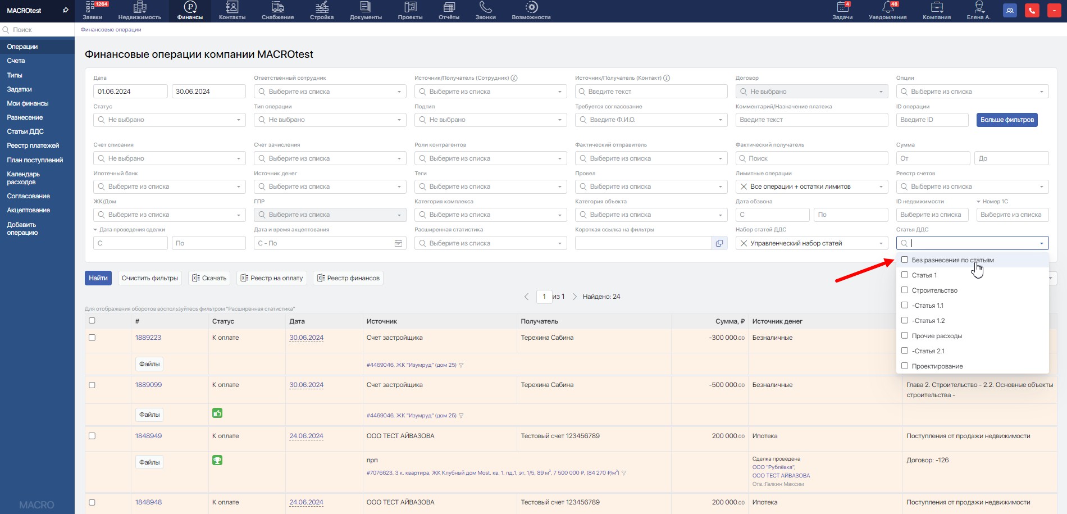The width and height of the screenshot is (1067, 514).
Task: Click the copy short filter link icon
Action: (719, 243)
